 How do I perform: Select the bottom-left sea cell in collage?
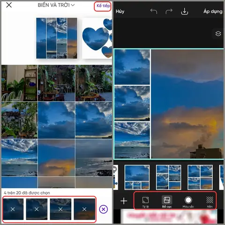[x=132, y=140]
